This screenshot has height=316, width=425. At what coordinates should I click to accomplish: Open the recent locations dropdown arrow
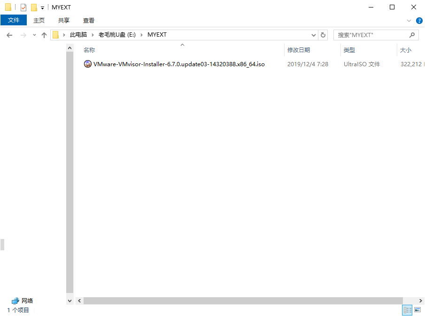pyautogui.click(x=34, y=35)
